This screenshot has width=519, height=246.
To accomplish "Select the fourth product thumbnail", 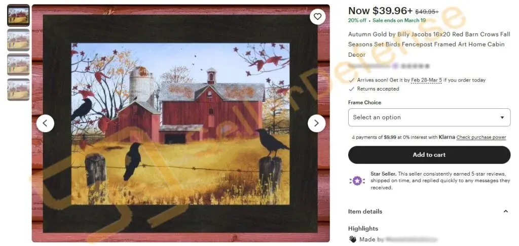I will [x=19, y=90].
